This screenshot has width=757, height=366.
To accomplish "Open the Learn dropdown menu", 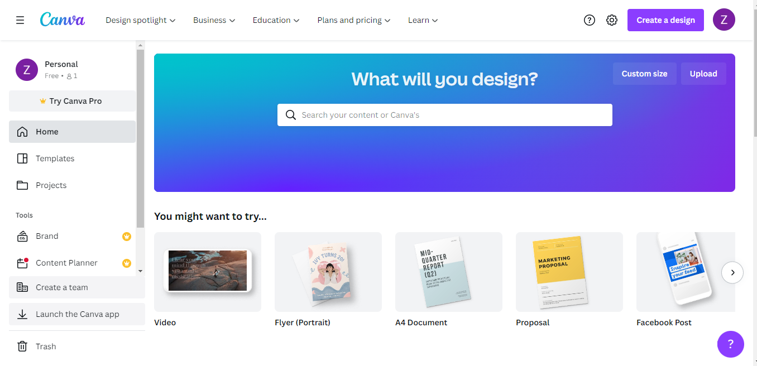I will pos(423,20).
